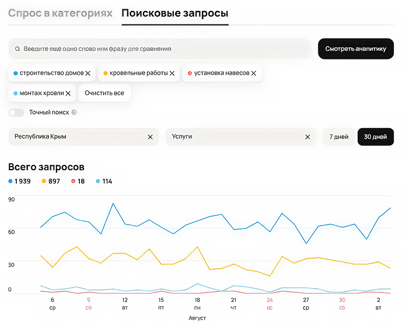Image resolution: width=406 pixels, height=325 pixels.
Task: Select the '7 дней' period option
Action: tap(339, 137)
